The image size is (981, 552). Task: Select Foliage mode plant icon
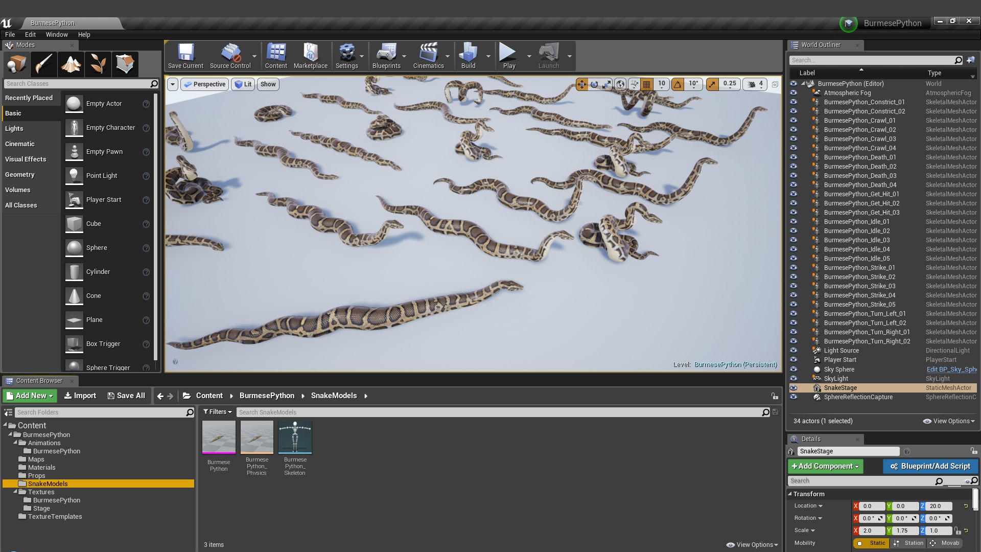(98, 64)
